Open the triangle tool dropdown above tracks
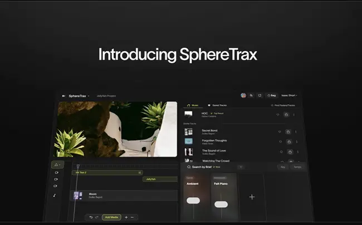The image size is (362, 225). pyautogui.click(x=57, y=165)
